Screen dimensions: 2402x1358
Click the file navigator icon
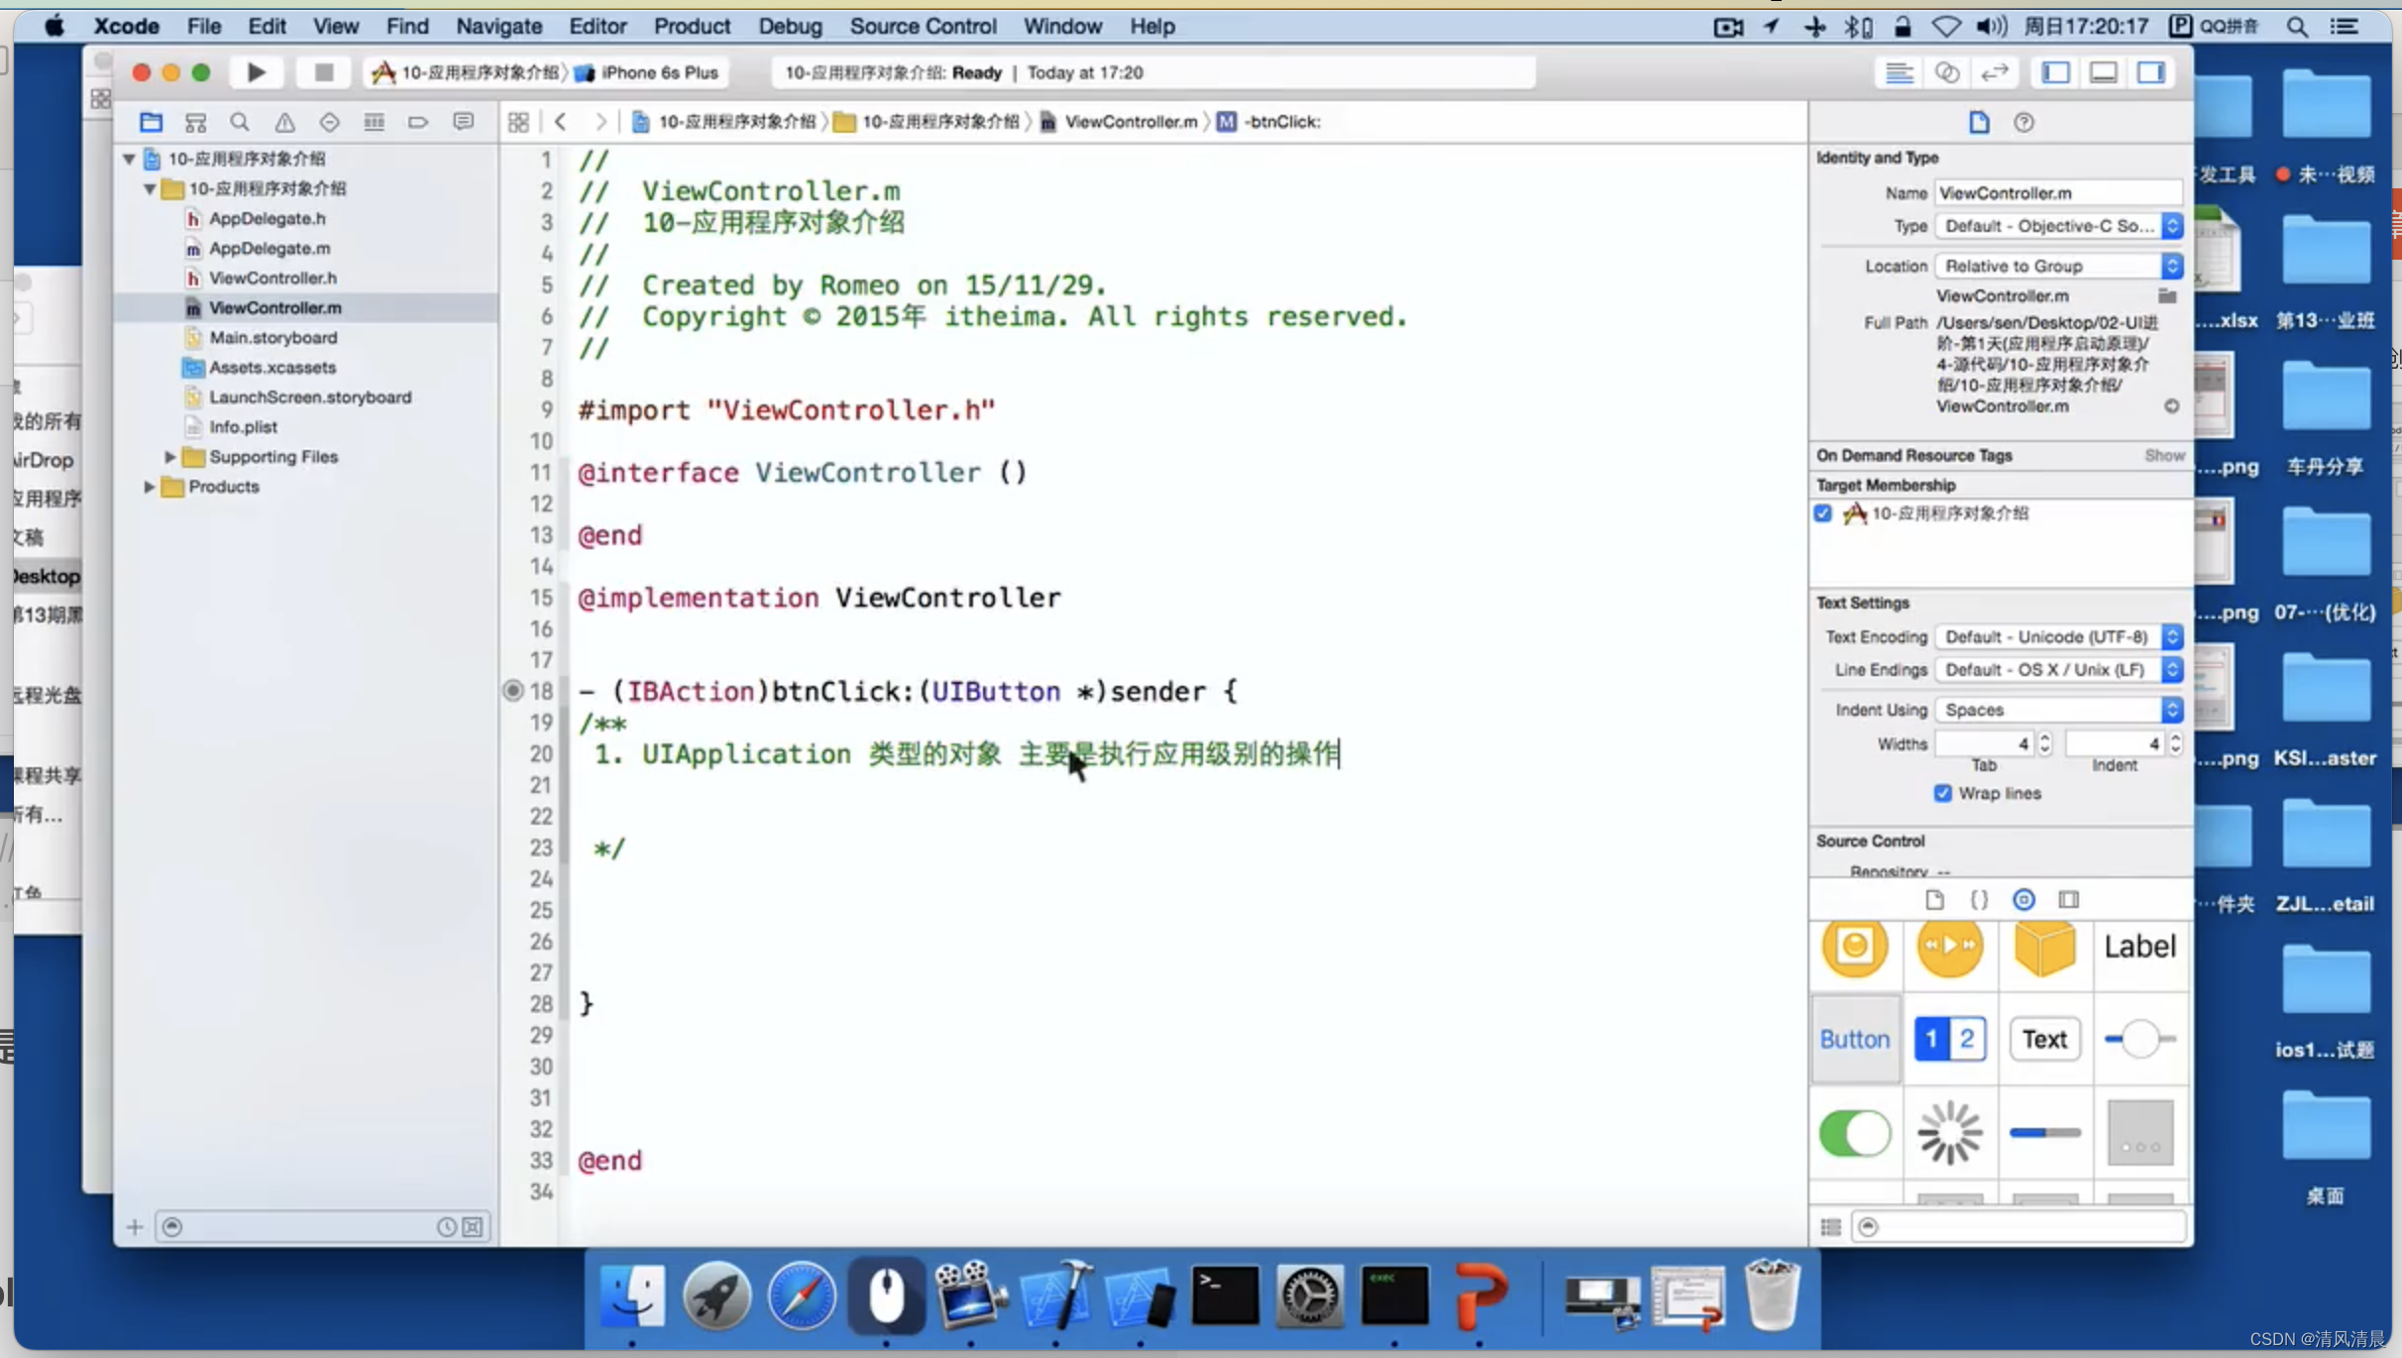149,122
